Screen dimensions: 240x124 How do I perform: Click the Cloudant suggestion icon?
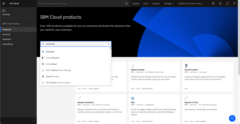pos(43,52)
